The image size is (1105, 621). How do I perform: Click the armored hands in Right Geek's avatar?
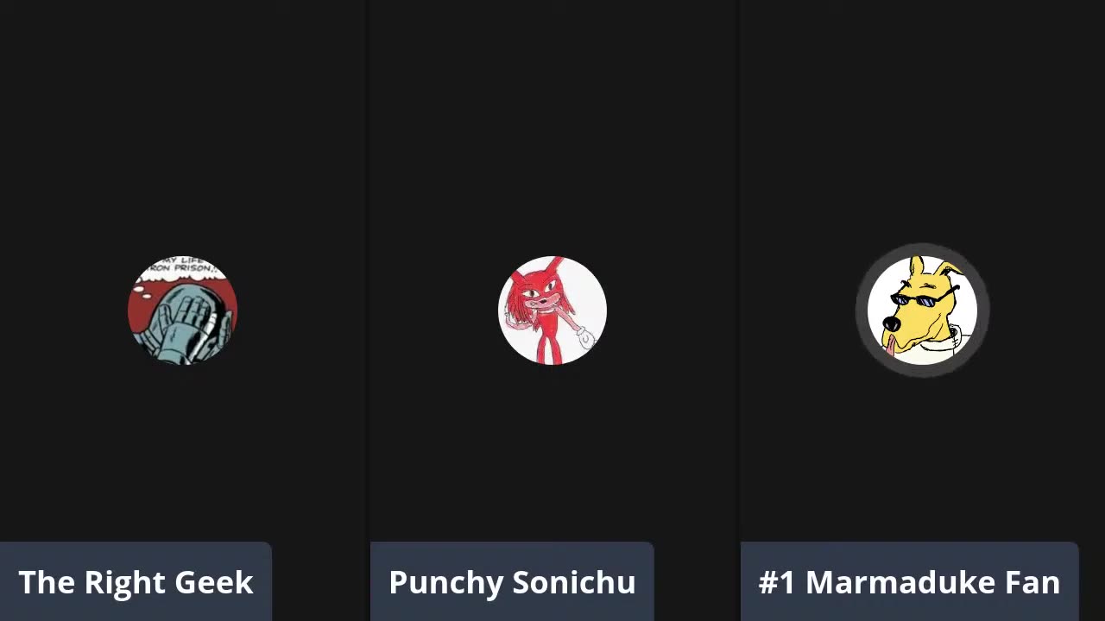click(x=184, y=323)
